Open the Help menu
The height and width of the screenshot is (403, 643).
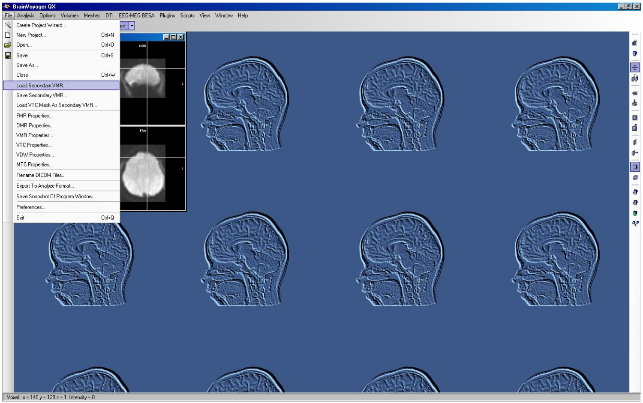tap(243, 15)
